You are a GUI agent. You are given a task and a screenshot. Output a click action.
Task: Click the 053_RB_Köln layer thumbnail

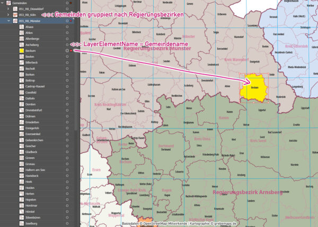pyautogui.click(x=15, y=15)
